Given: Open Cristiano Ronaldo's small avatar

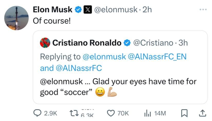Looking at the screenshot, I should [x=45, y=43].
